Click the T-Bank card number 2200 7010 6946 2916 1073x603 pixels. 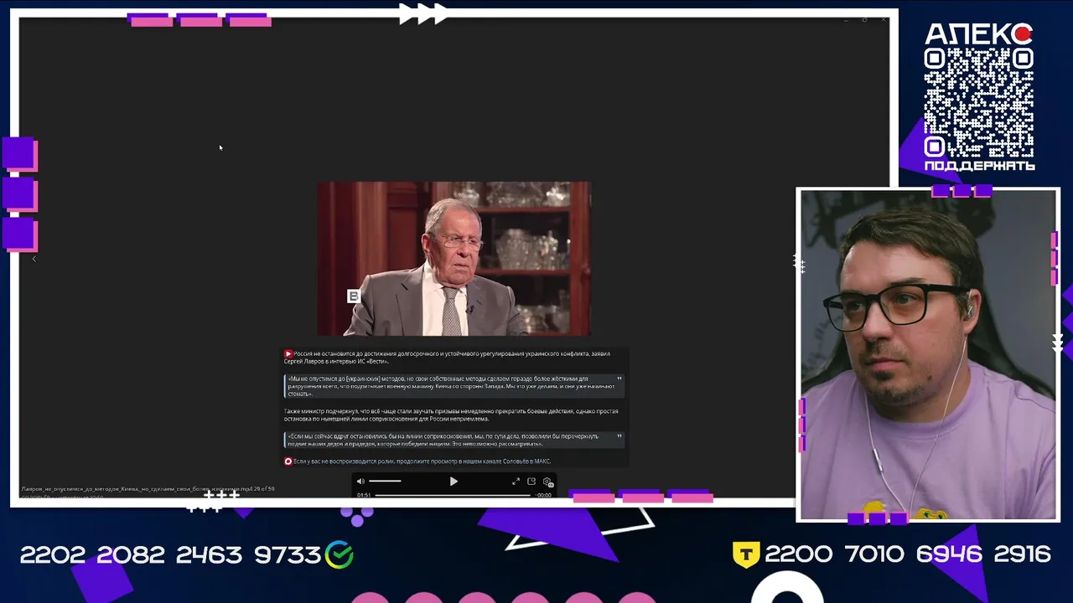pos(908,554)
